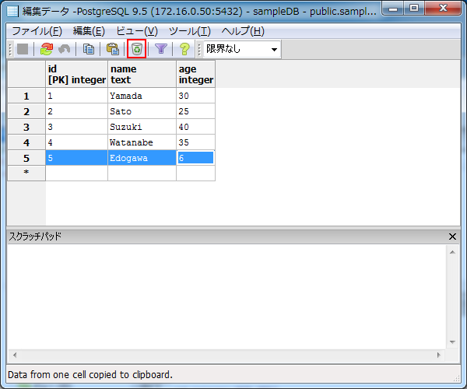Click the age cell with value 25
The image size is (467, 389).
pyautogui.click(x=195, y=111)
